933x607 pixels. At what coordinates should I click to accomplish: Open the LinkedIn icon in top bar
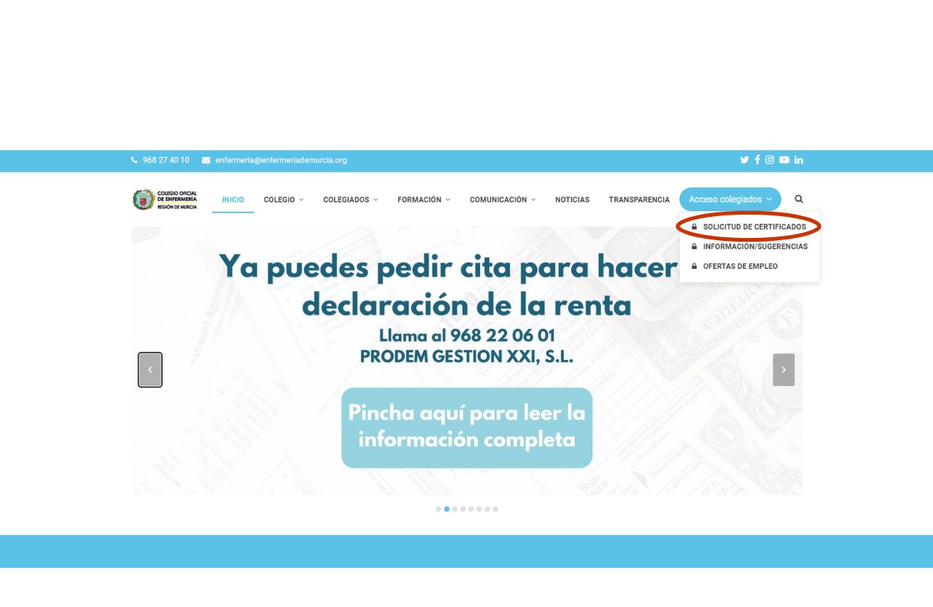pyautogui.click(x=798, y=160)
